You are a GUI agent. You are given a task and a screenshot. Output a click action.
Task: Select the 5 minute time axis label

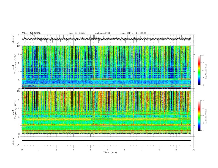coord(108,150)
